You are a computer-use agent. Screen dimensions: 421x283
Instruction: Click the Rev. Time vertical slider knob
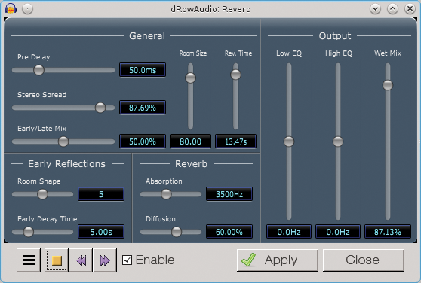[x=235, y=75]
